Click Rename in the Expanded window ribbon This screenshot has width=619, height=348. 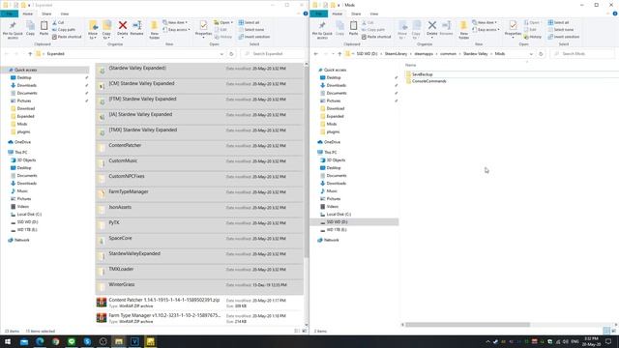(136, 28)
